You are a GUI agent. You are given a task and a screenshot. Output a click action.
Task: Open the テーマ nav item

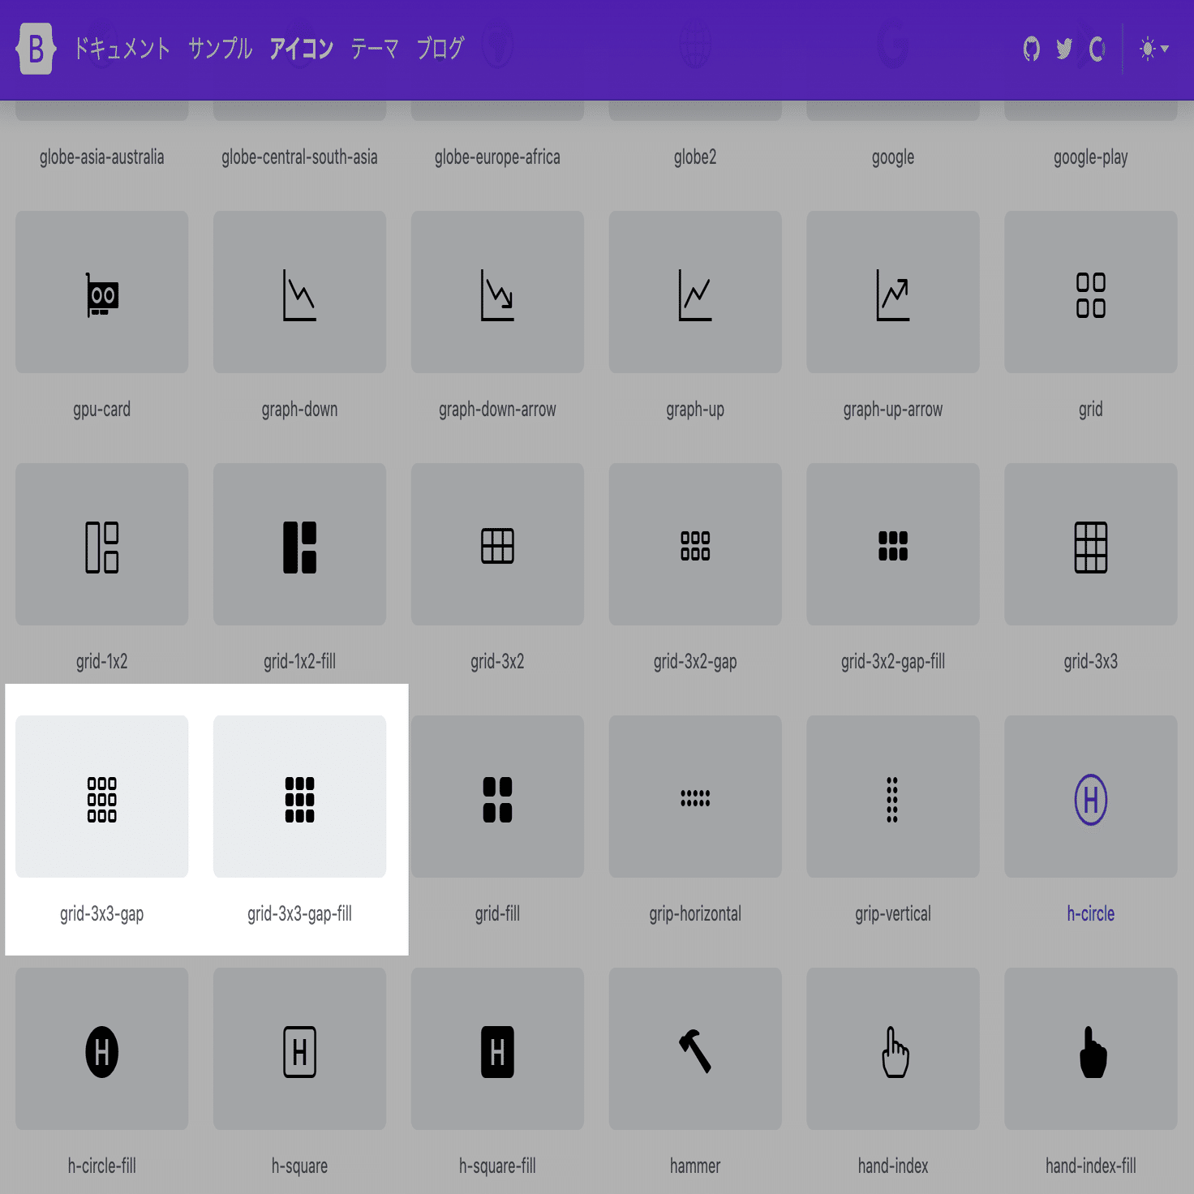375,49
